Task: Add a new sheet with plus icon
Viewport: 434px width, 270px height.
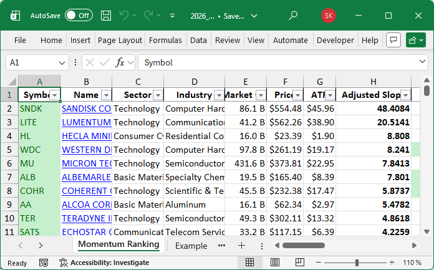Action: click(x=241, y=246)
